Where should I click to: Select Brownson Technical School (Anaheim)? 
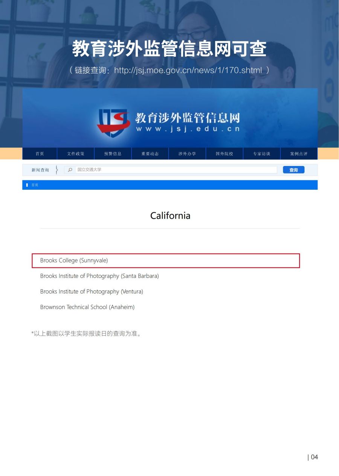(87, 307)
